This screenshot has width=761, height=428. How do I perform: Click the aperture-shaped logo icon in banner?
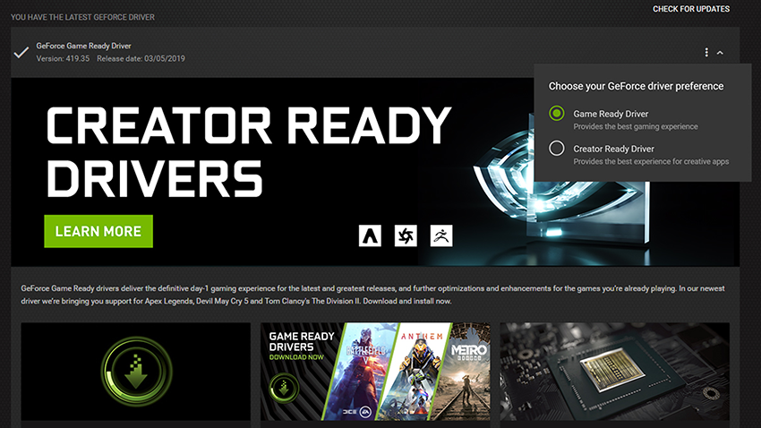406,235
